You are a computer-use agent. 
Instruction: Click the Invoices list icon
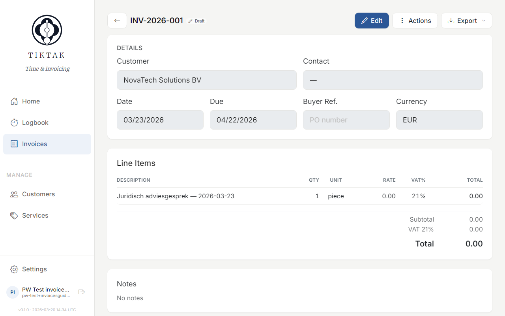(x=14, y=144)
